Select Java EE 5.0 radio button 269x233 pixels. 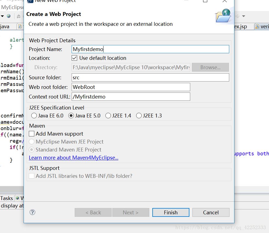71,116
